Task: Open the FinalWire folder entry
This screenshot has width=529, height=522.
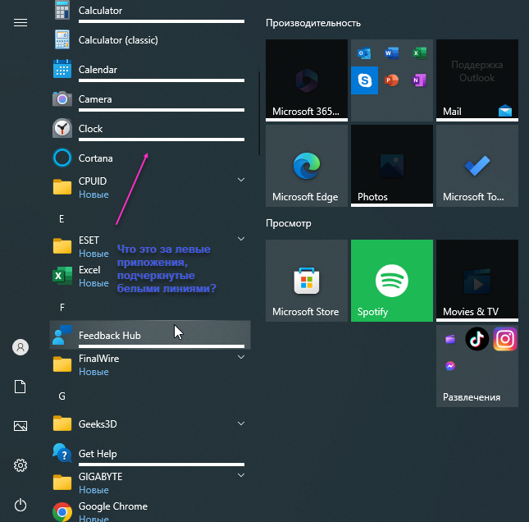Action: 150,364
